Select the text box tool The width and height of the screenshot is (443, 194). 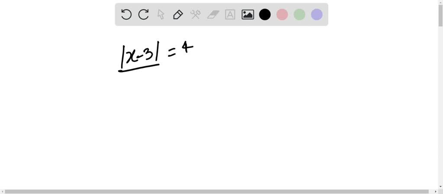coord(230,14)
